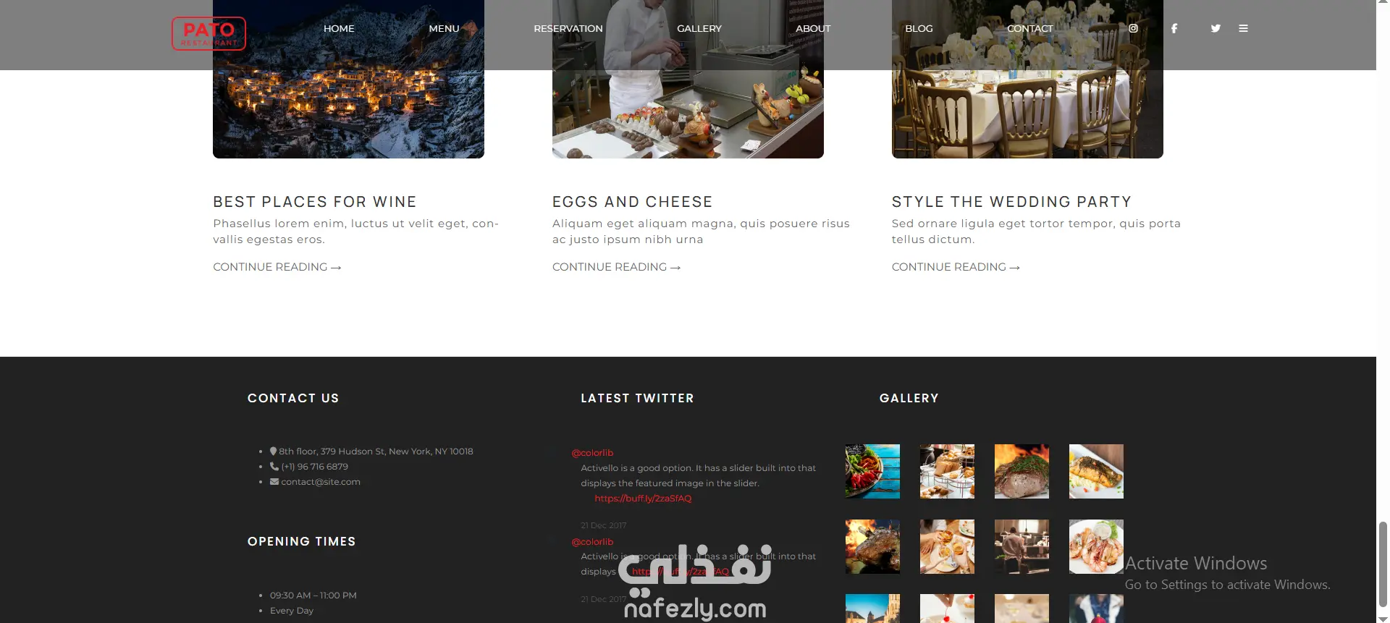
Task: Click the phone number icon entry
Action: click(x=309, y=467)
